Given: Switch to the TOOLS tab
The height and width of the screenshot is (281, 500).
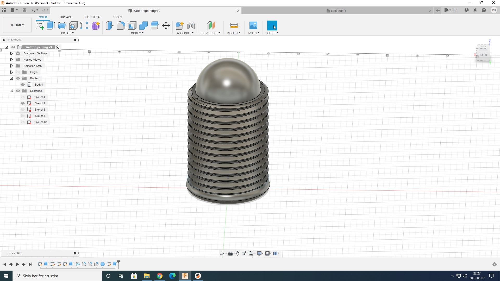Looking at the screenshot, I should pyautogui.click(x=117, y=17).
